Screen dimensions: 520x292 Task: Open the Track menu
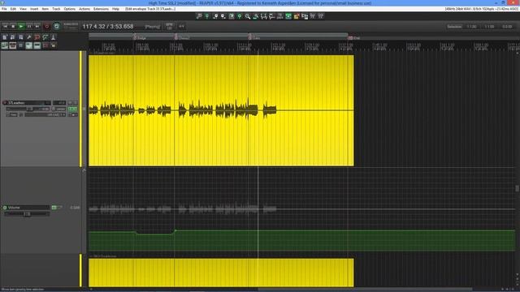(56, 9)
